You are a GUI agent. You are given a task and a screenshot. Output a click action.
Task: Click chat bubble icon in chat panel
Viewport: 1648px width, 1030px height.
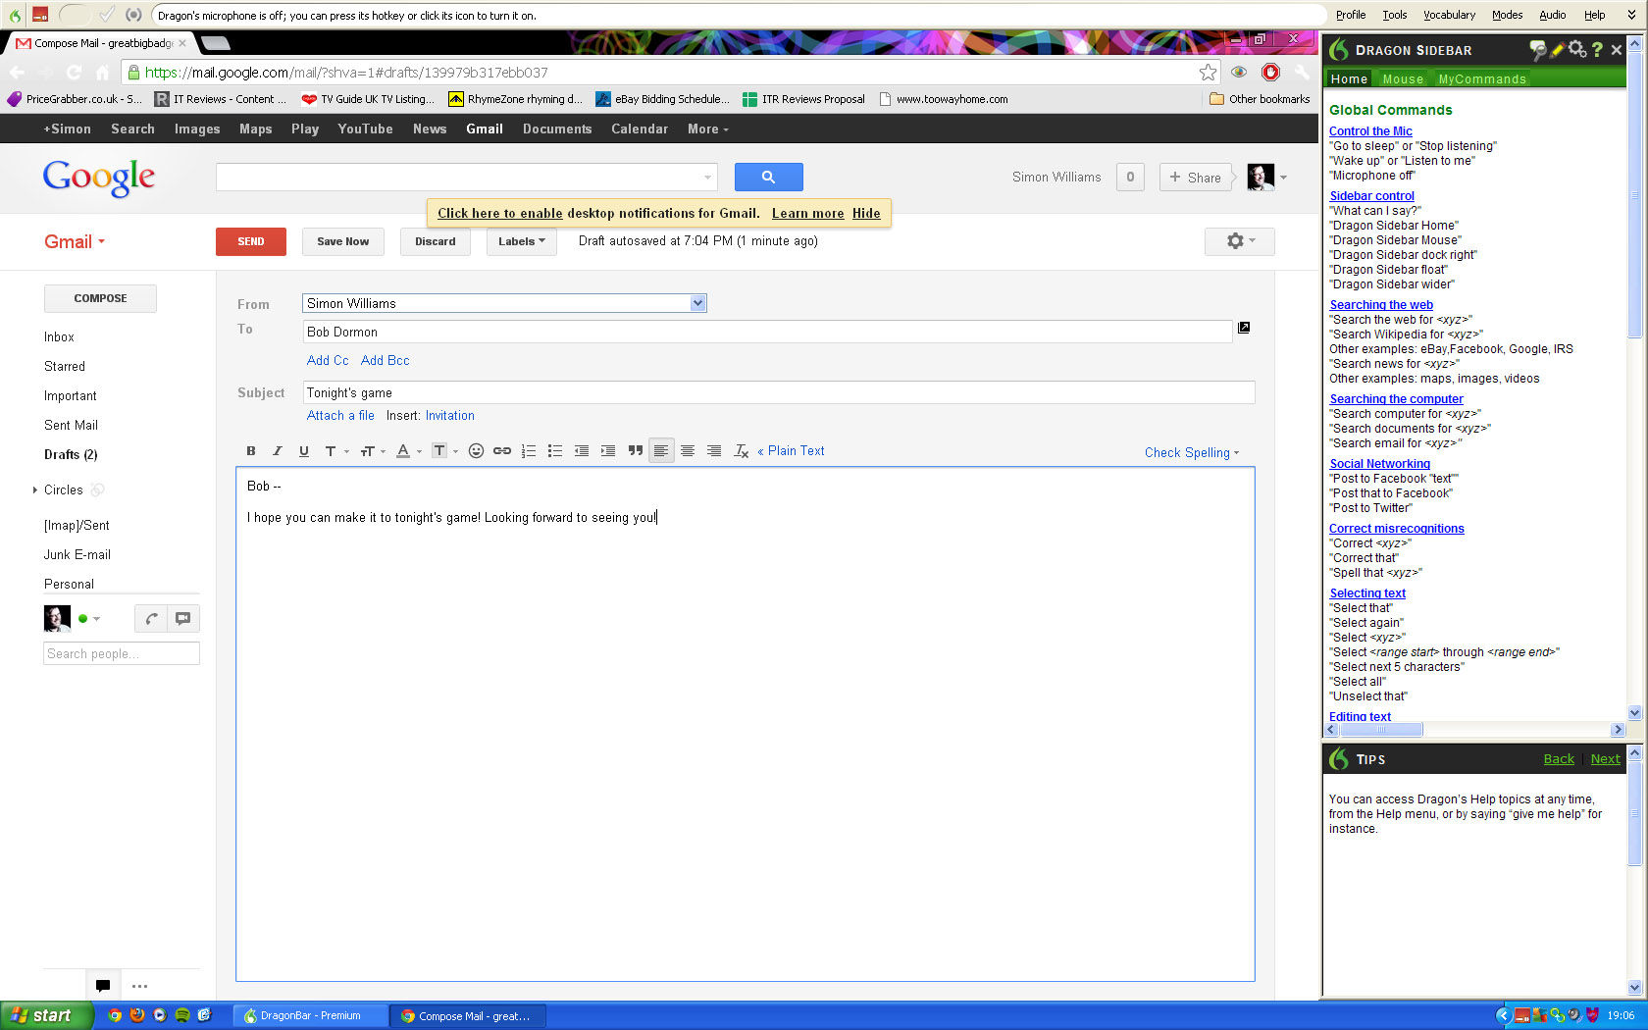[183, 619]
